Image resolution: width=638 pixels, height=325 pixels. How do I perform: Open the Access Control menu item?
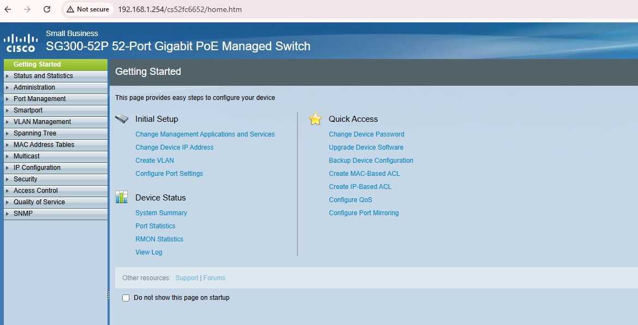(56, 190)
